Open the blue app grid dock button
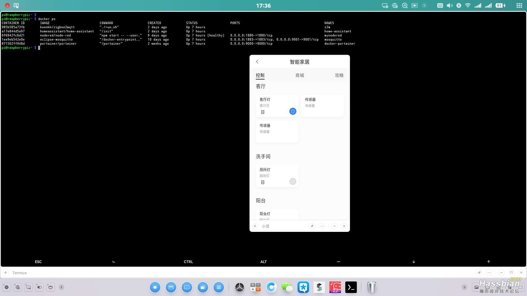527x296 pixels. pos(219,287)
